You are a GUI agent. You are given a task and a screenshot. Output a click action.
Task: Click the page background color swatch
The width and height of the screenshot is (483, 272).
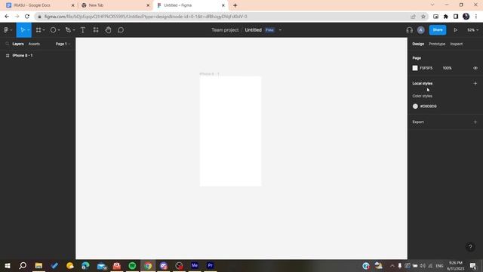415,68
